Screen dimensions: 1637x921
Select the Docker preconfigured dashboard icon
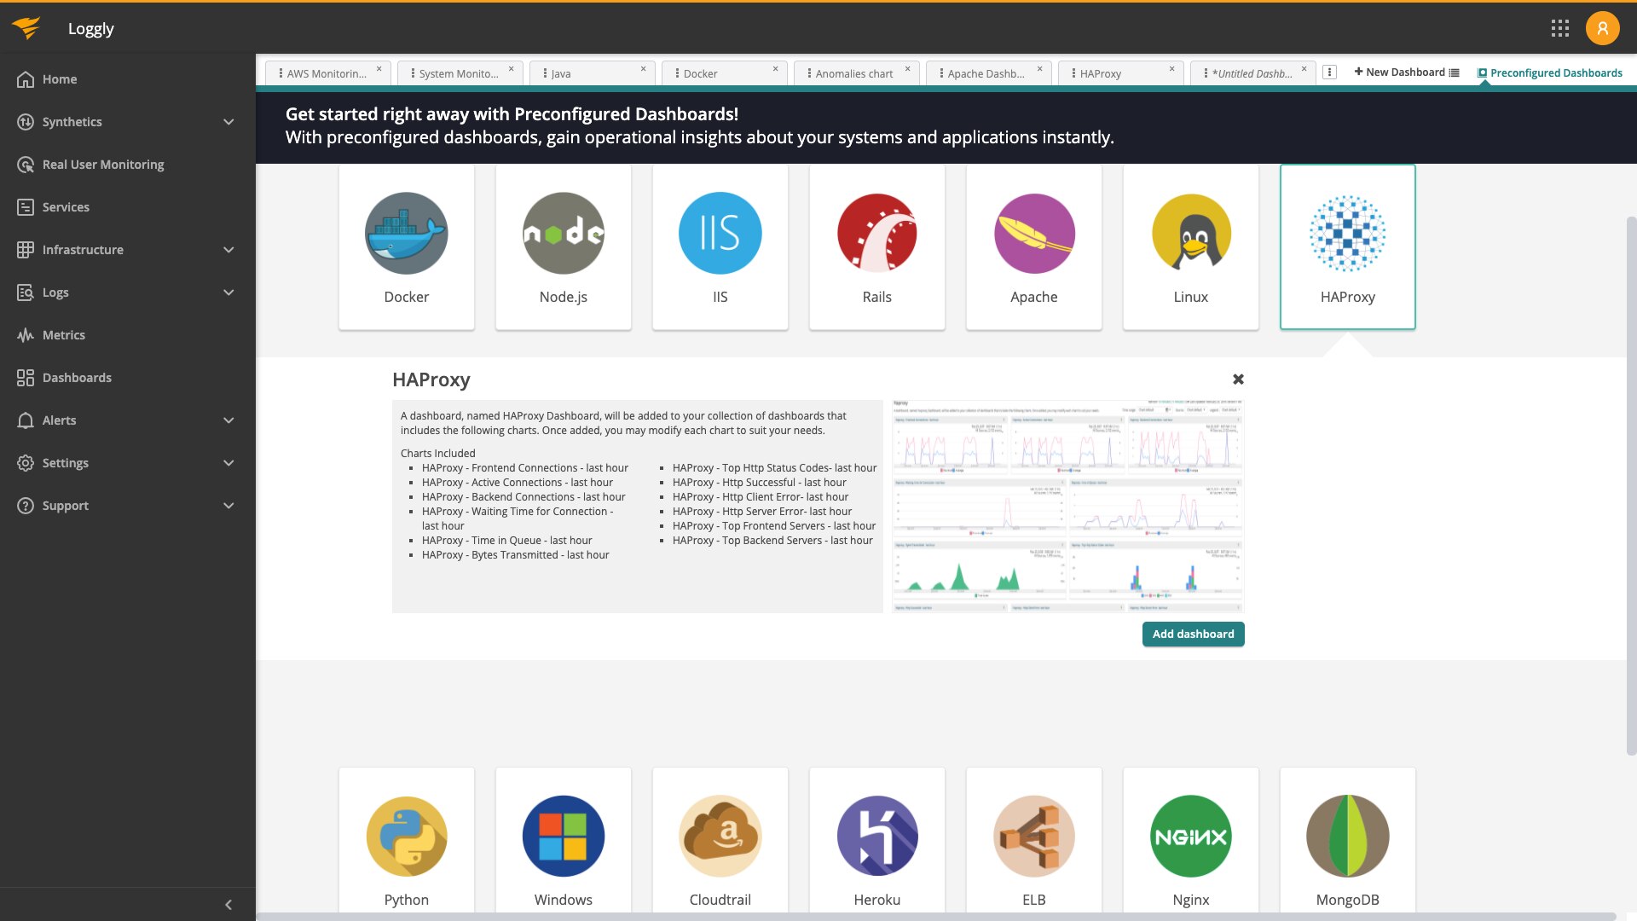tap(406, 234)
